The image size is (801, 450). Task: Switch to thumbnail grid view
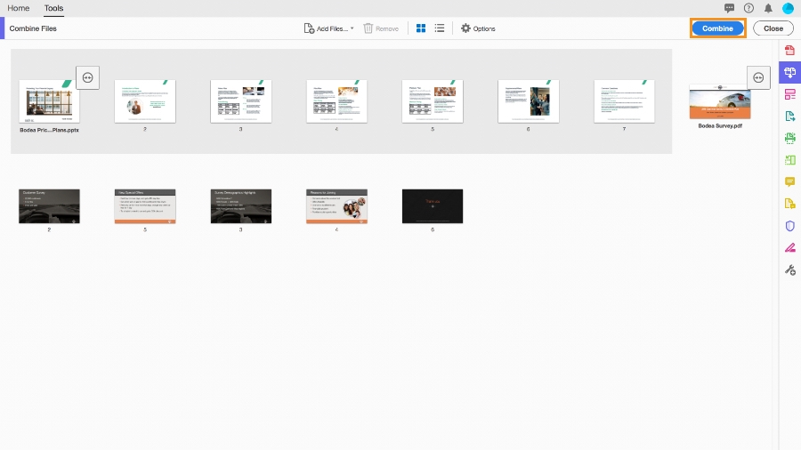point(421,28)
